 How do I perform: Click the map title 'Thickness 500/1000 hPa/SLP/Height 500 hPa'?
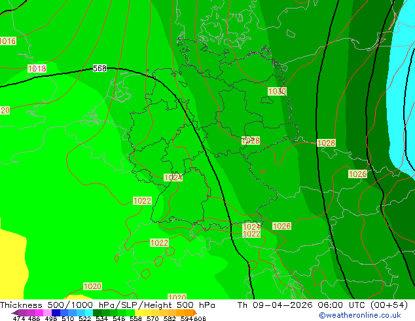[107, 305]
